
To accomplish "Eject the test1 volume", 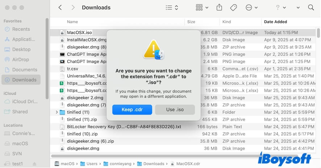I will coord(34,164).
